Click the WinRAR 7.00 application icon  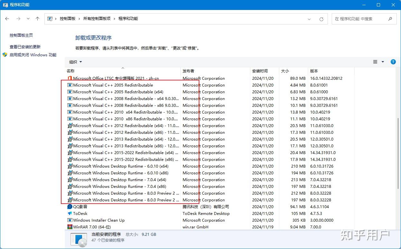(x=70, y=227)
